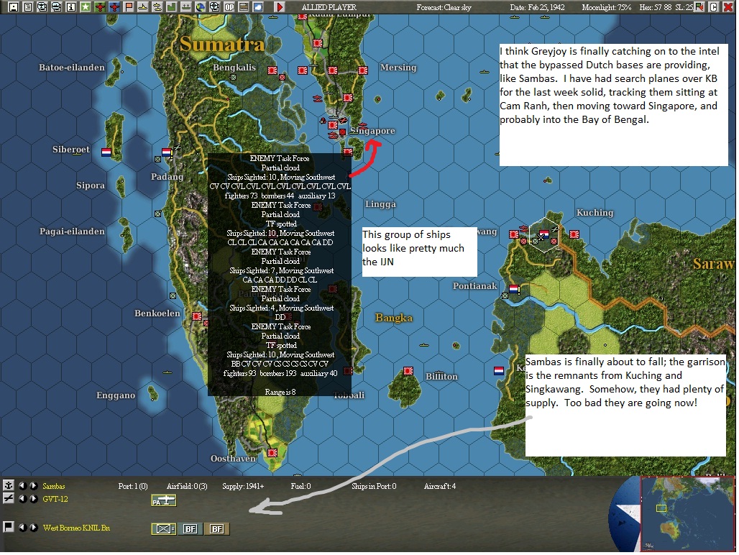Image resolution: width=739 pixels, height=555 pixels.
Task: Go to previous air unit before GVT-12
Action: click(22, 498)
